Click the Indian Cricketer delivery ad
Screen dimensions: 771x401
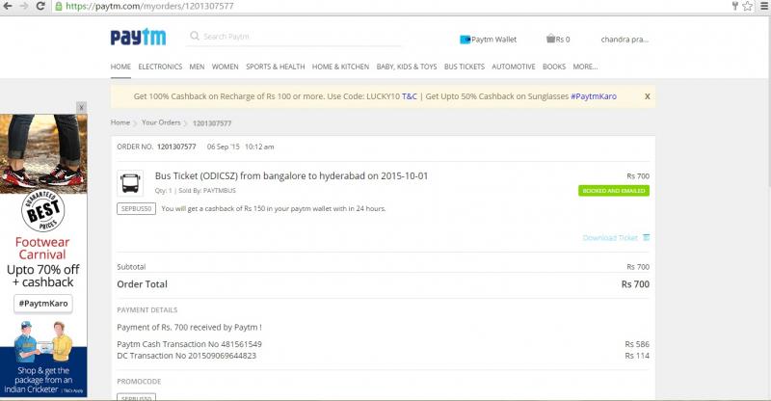(43, 359)
